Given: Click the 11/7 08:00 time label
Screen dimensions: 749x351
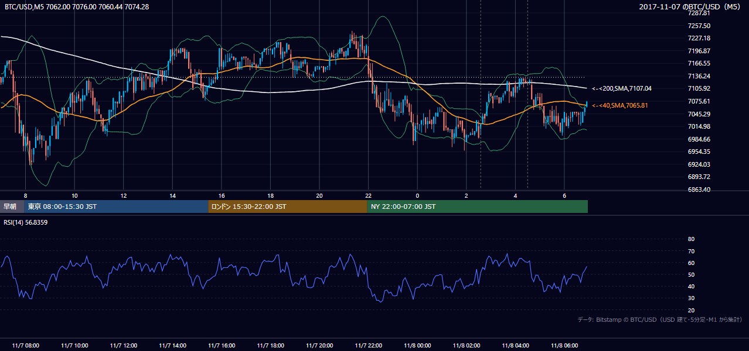Looking at the screenshot, I should 25,346.
